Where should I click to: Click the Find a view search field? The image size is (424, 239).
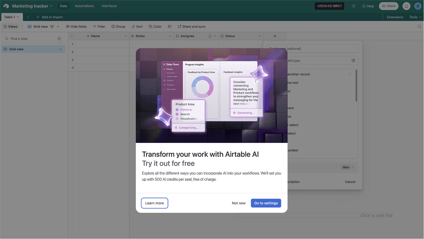pyautogui.click(x=29, y=39)
